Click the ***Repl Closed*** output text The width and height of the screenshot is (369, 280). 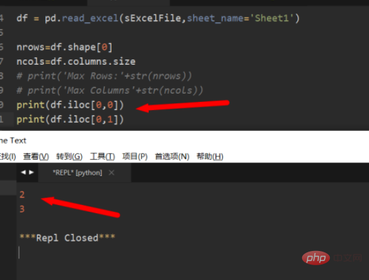click(x=68, y=237)
